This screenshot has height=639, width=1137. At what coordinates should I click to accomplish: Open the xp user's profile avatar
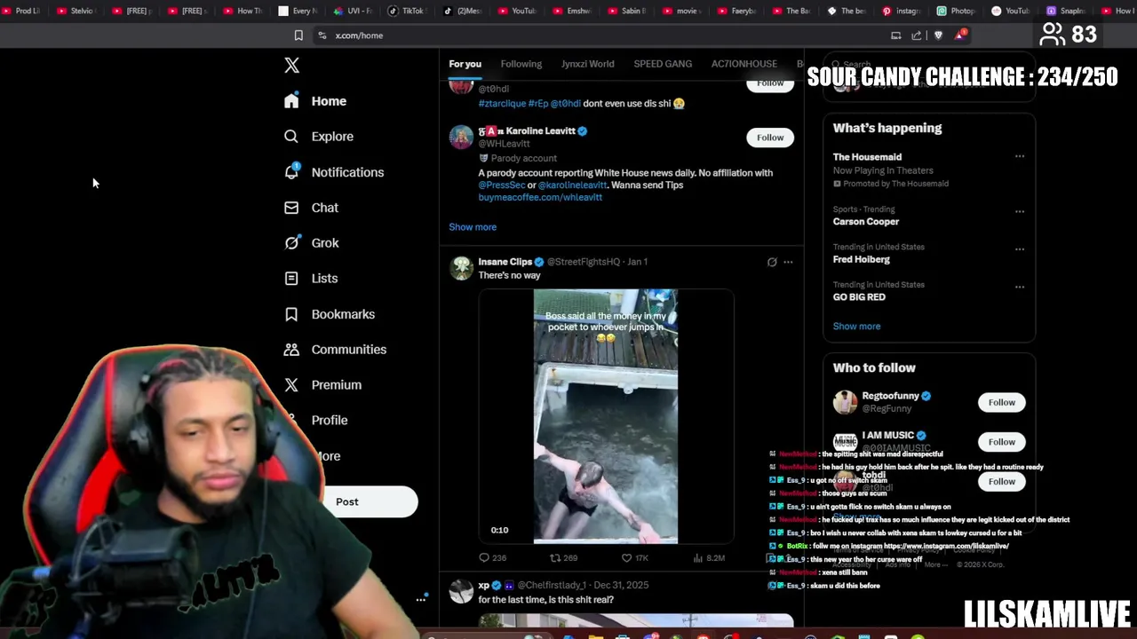(x=461, y=592)
